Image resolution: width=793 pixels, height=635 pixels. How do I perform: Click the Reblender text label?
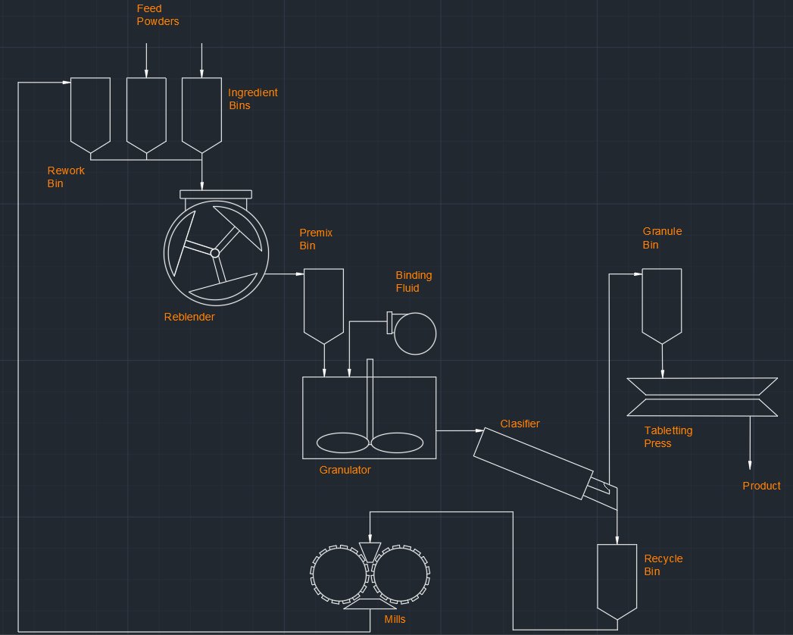(189, 317)
